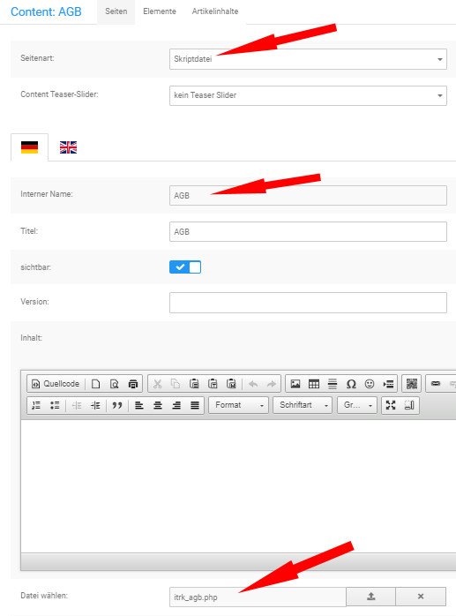This screenshot has height=616, width=456.
Task: Open the Schriftart font dropdown
Action: (303, 405)
